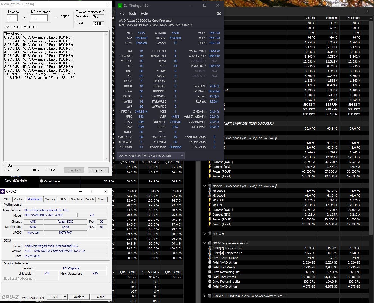The image size is (374, 303).
Task: Click the Current column header in HWiNFO
Action: (310, 18)
